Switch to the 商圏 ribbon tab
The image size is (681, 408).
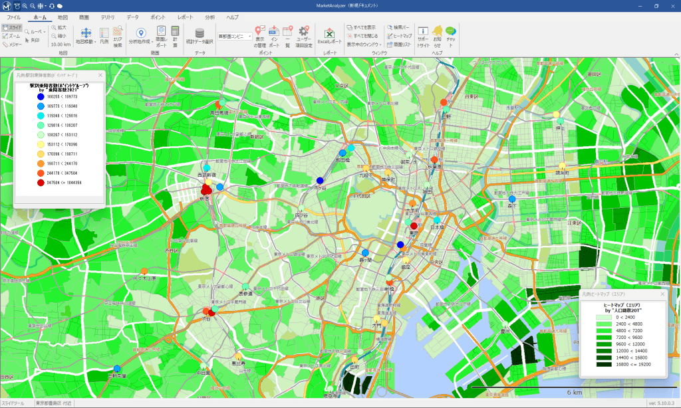click(x=84, y=17)
